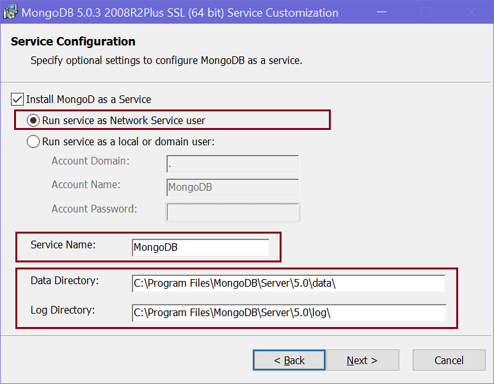Click the Account Password text box
The height and width of the screenshot is (384, 494).
tap(232, 212)
